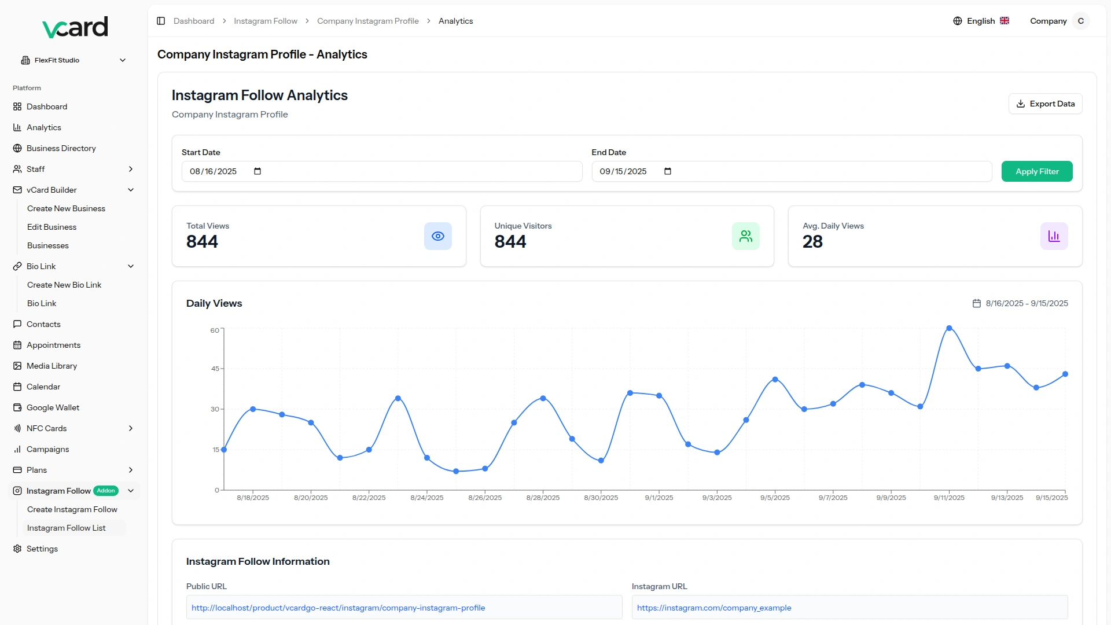1111x625 pixels.
Task: Click the End Date input field
Action: pyautogui.click(x=792, y=171)
